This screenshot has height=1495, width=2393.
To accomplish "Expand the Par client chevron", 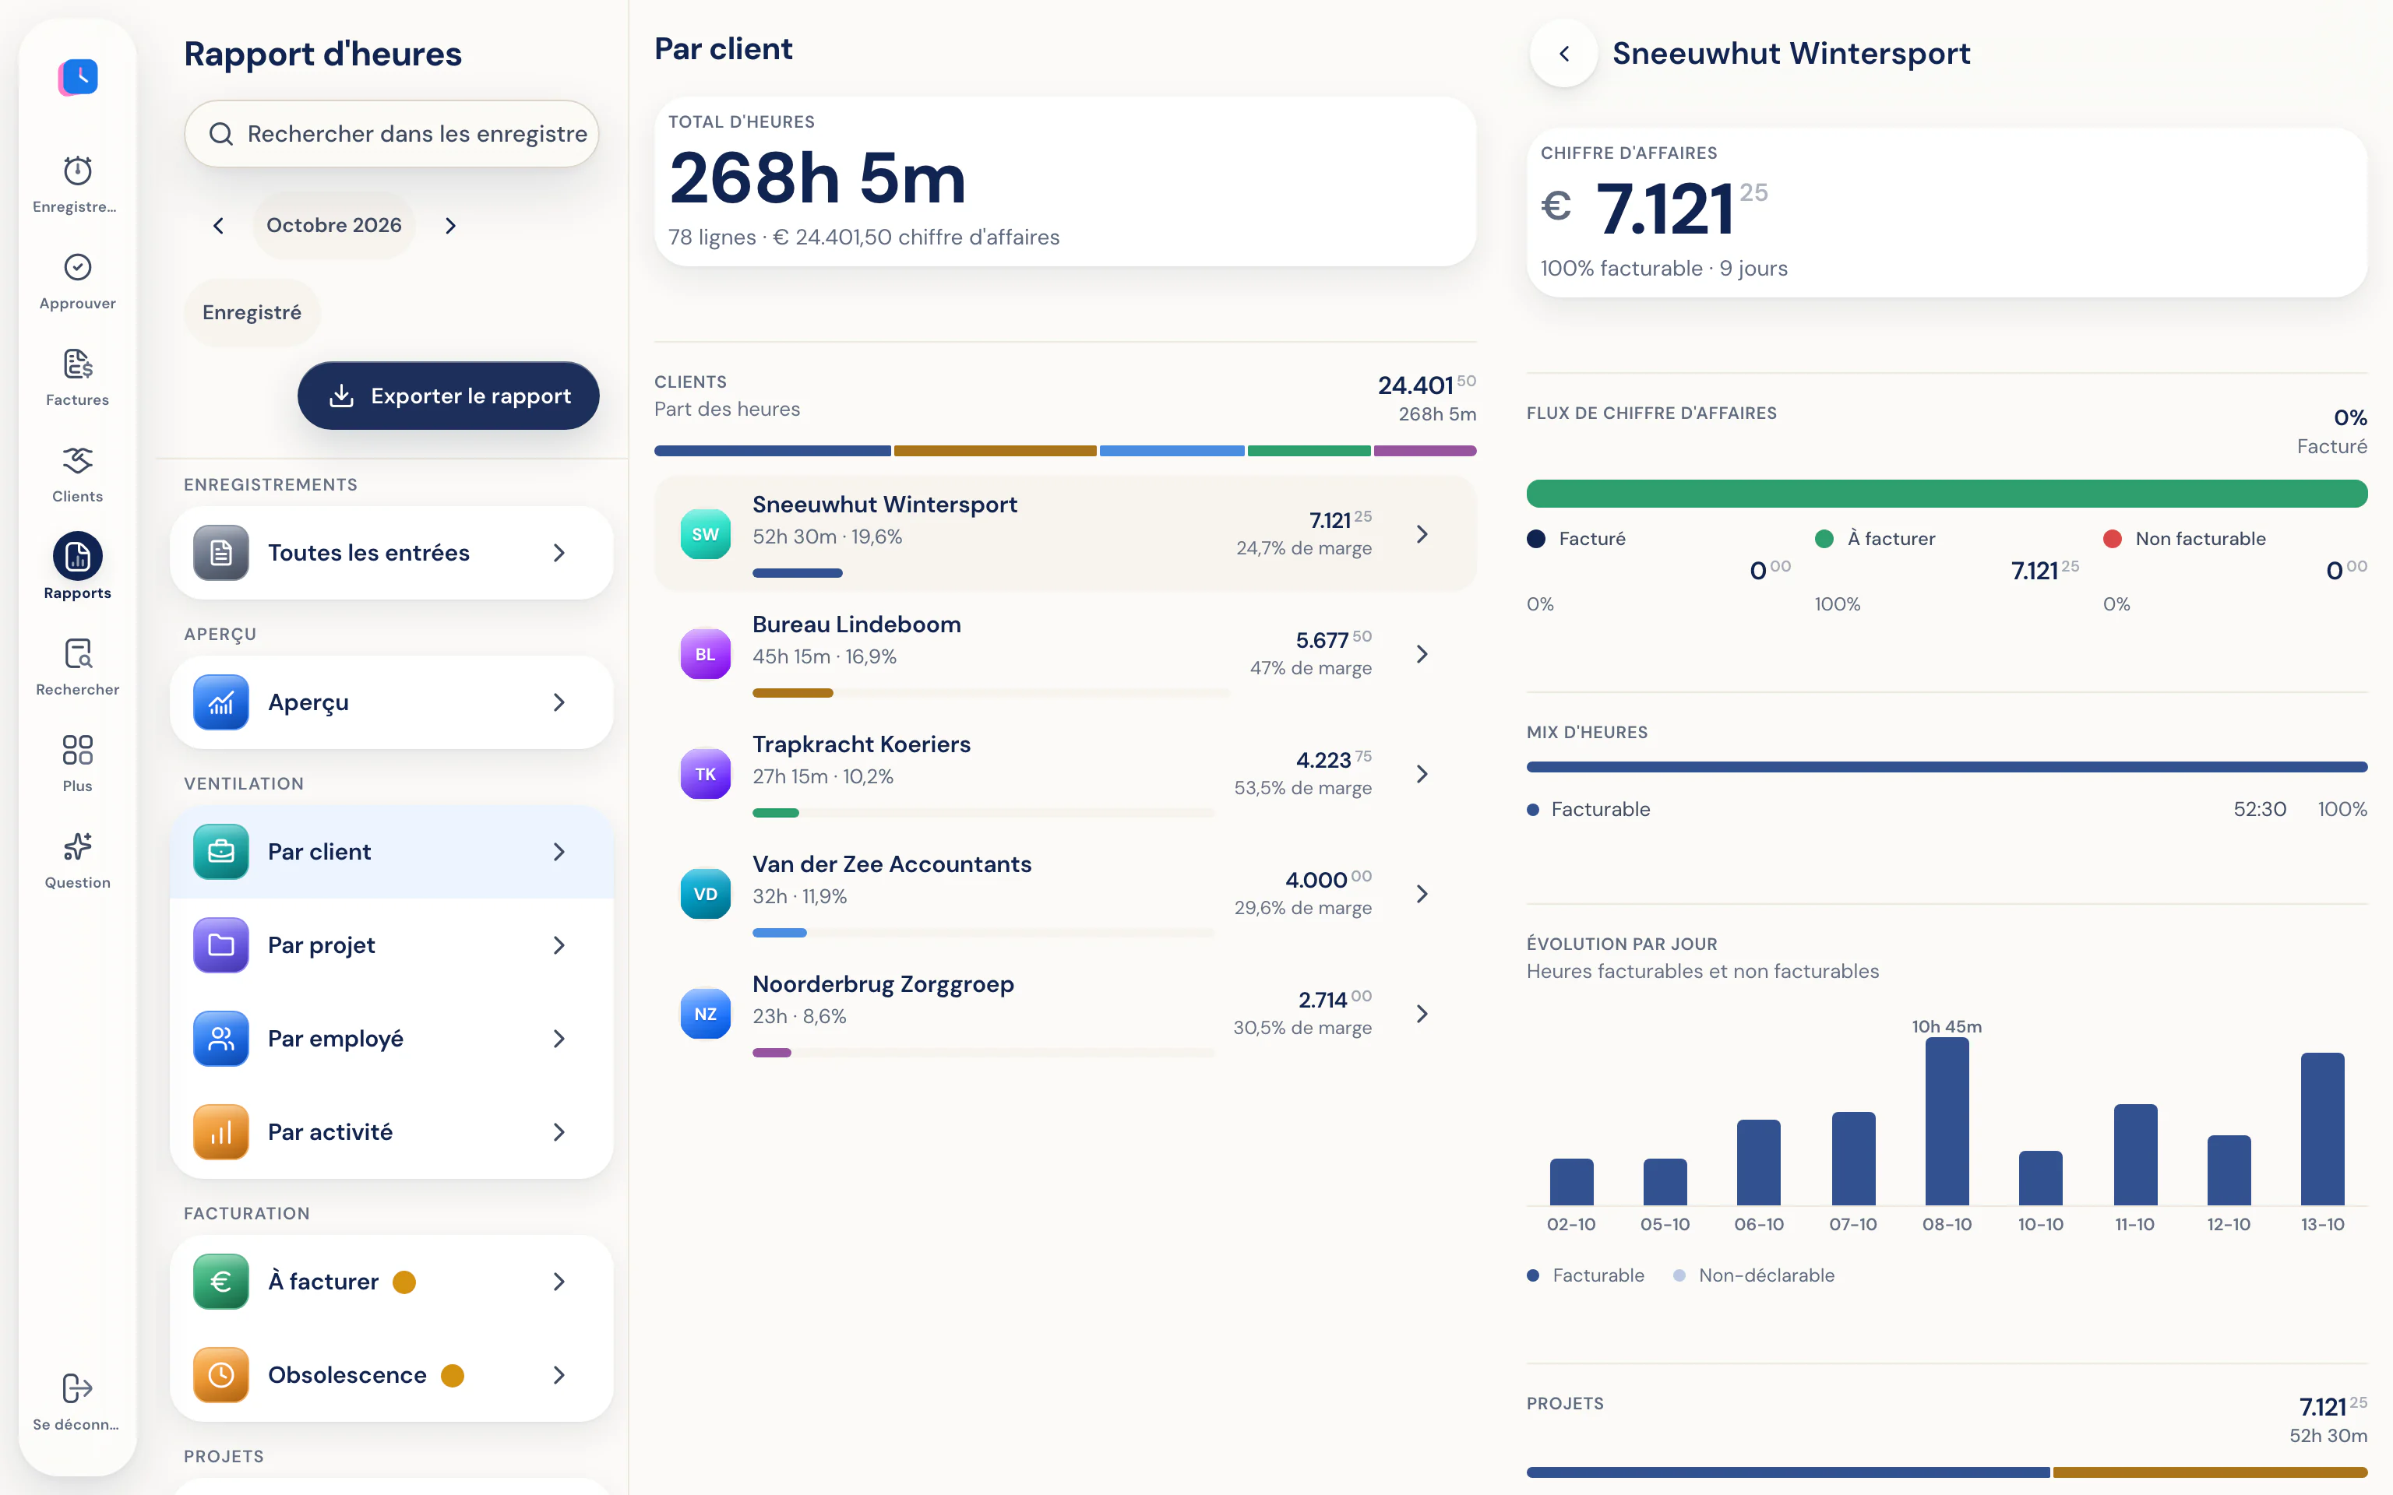I will pyautogui.click(x=559, y=851).
